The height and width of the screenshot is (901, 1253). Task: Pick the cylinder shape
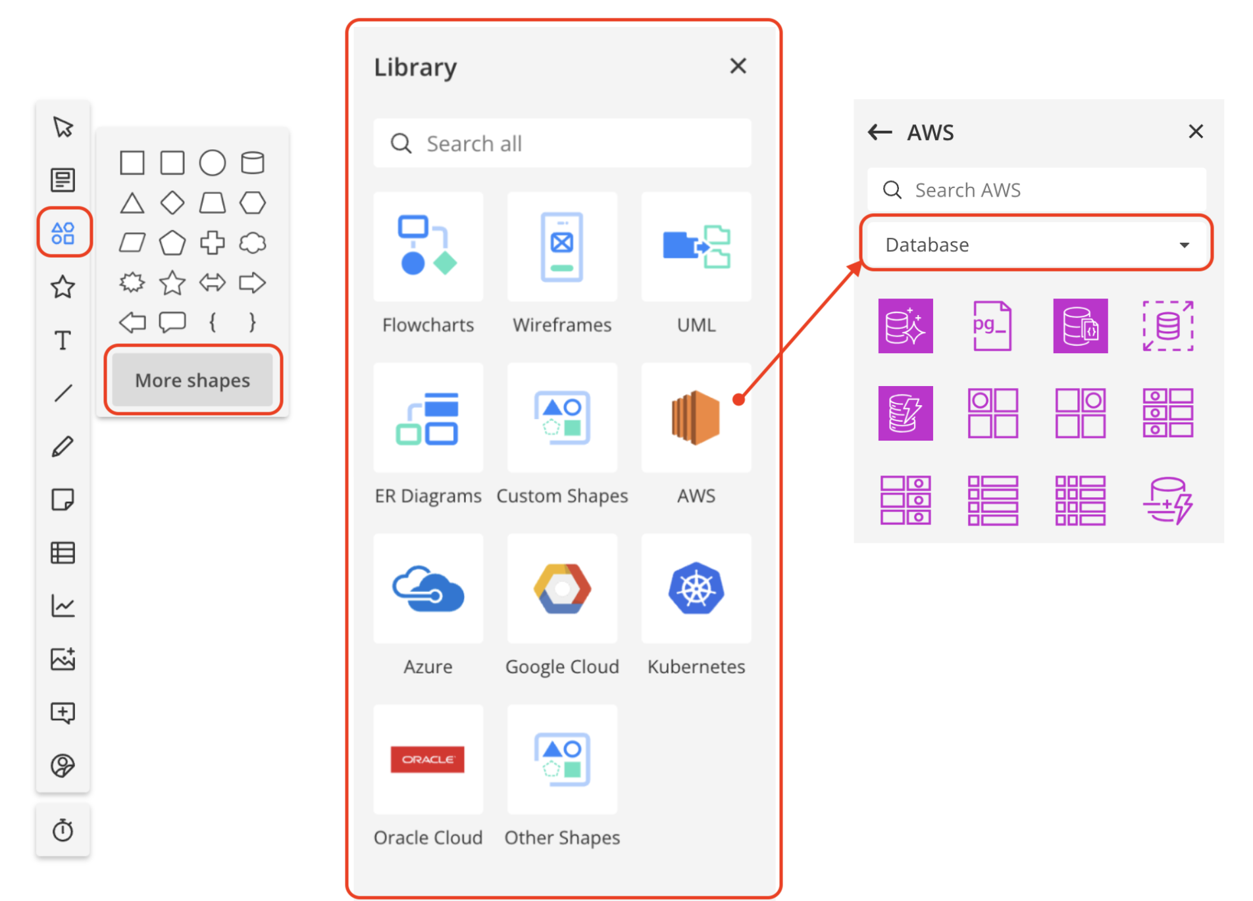[253, 162]
